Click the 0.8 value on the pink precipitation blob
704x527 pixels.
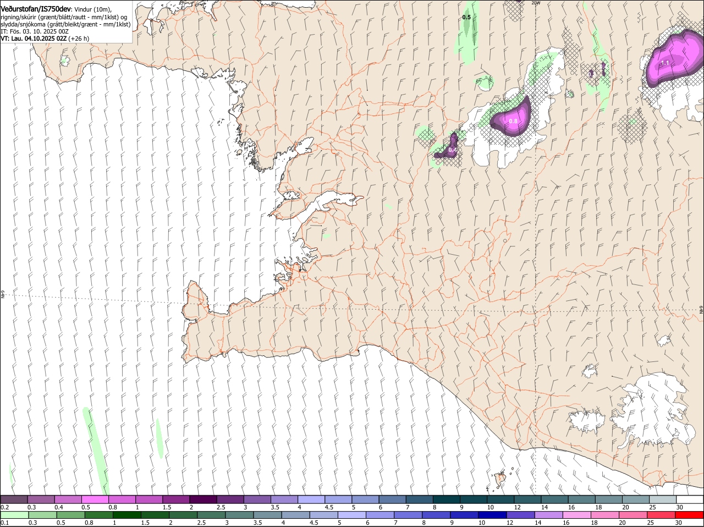click(x=513, y=121)
